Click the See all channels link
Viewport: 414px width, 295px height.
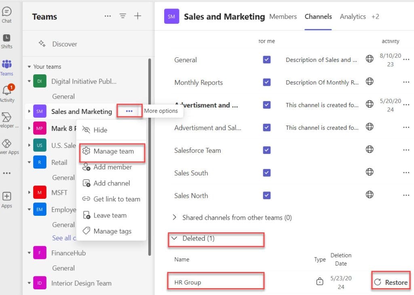[64, 238]
